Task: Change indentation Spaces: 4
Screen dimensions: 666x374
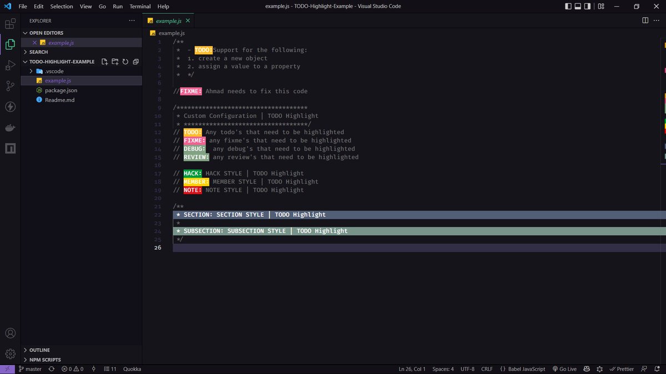Action: click(443, 369)
